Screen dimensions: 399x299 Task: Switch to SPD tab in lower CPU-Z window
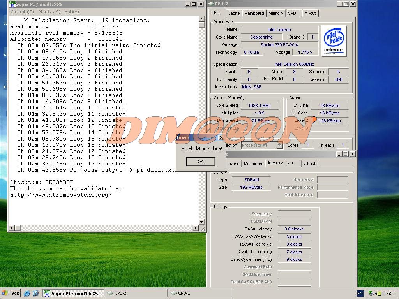click(291, 164)
